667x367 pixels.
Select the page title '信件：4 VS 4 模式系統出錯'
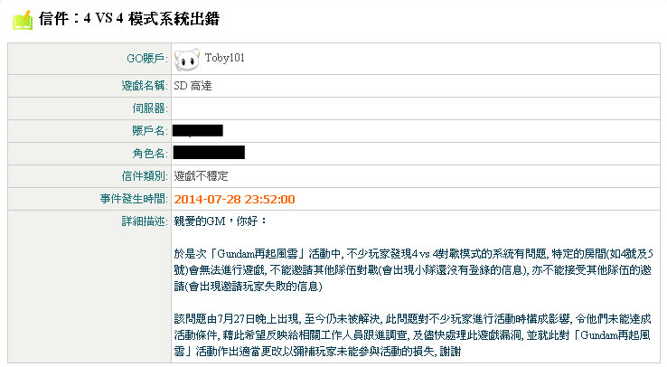[x=129, y=19]
